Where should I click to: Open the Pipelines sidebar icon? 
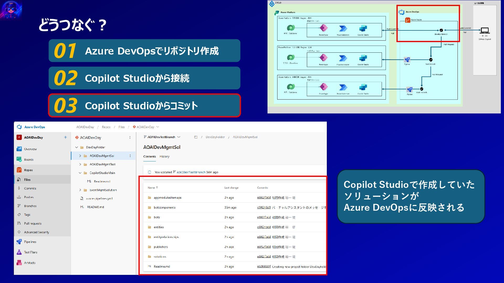[19, 242]
